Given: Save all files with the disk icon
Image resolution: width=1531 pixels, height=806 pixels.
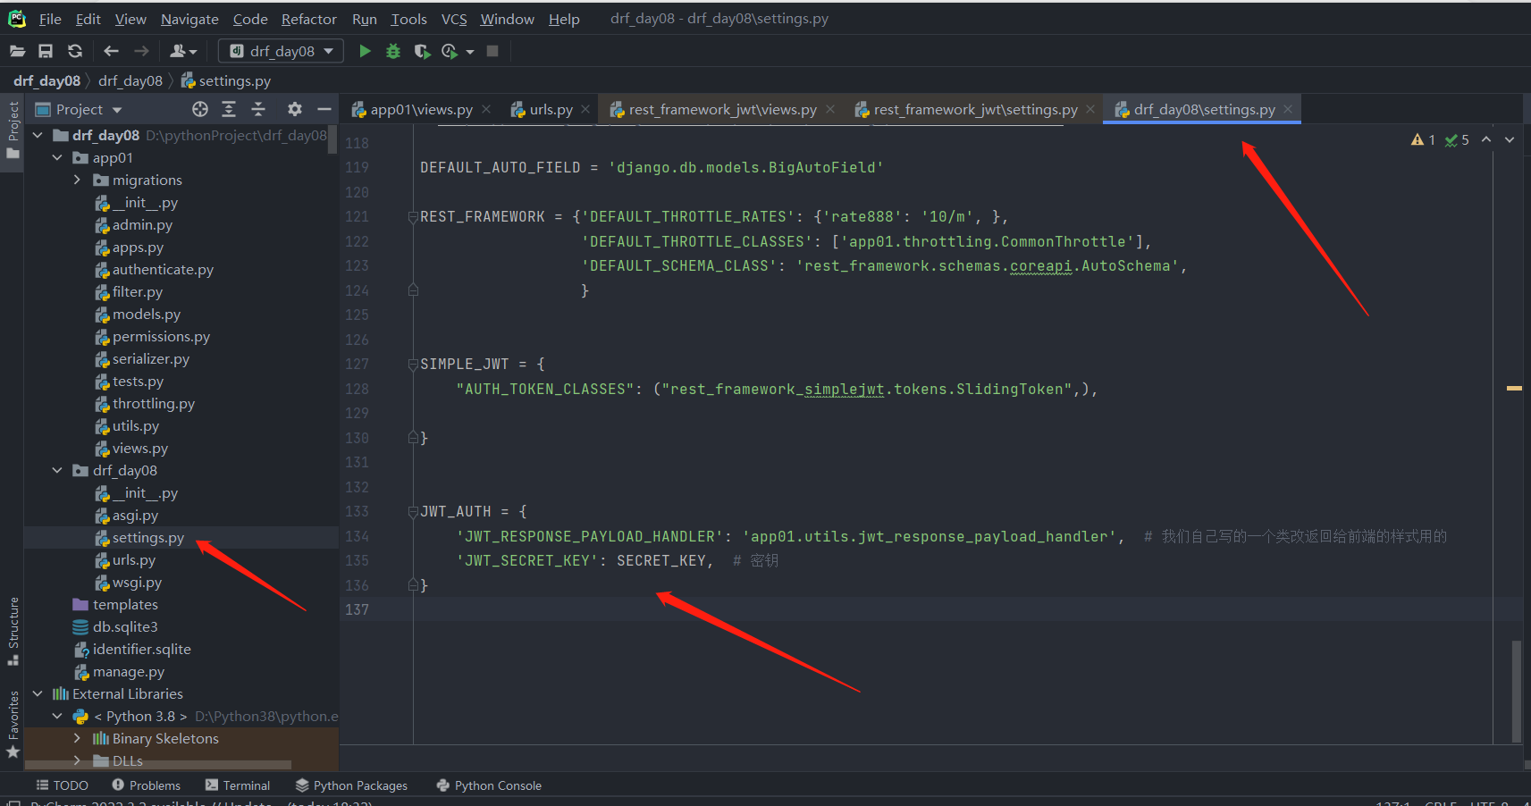Looking at the screenshot, I should point(46,51).
